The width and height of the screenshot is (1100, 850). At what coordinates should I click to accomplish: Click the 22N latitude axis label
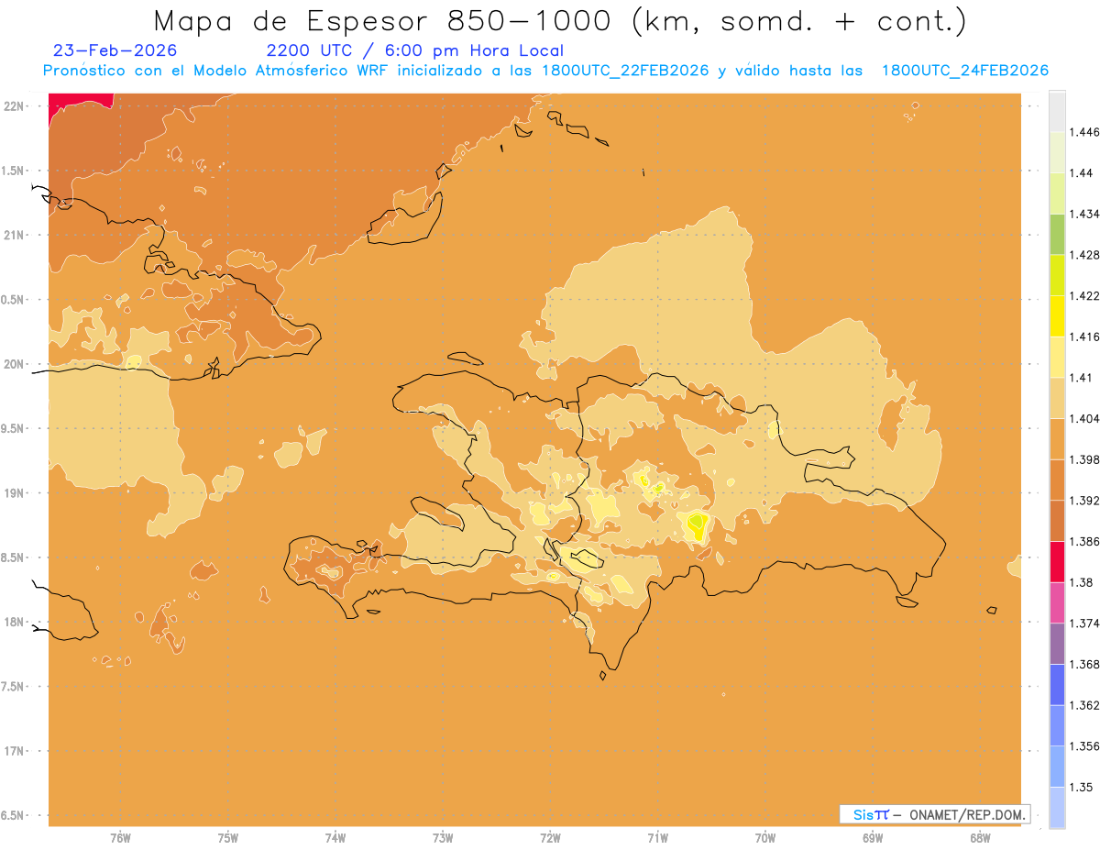coord(16,106)
